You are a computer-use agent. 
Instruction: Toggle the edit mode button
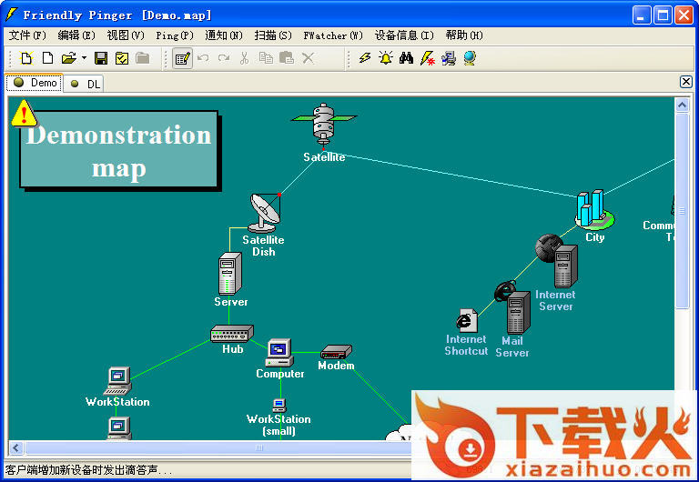(182, 58)
